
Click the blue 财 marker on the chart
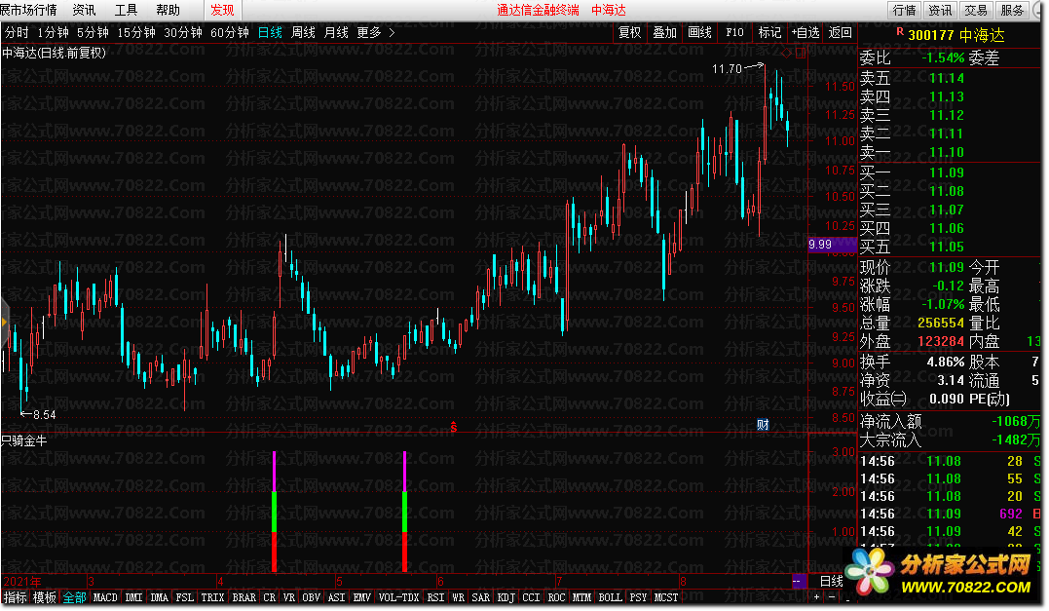point(763,424)
